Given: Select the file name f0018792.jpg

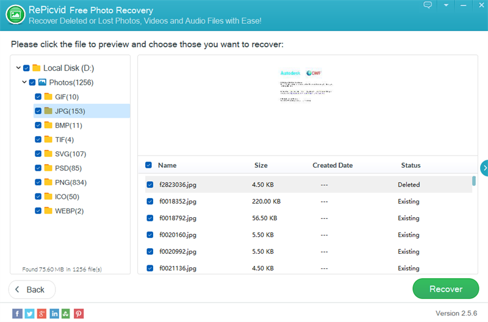Looking at the screenshot, I should pos(178,218).
